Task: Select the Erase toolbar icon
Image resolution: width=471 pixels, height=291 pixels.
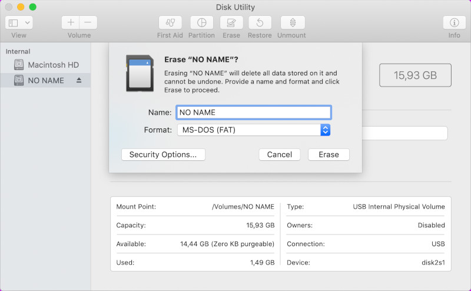Action: [x=231, y=23]
